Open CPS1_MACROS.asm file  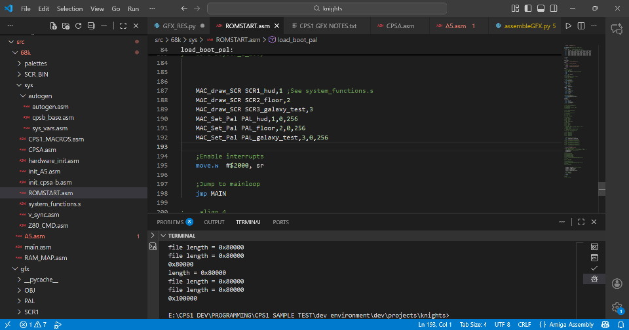coord(56,139)
